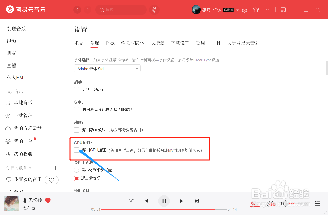The height and width of the screenshot is (215, 328).
Task: Click the forward navigation arrow
Action: pos(88,10)
